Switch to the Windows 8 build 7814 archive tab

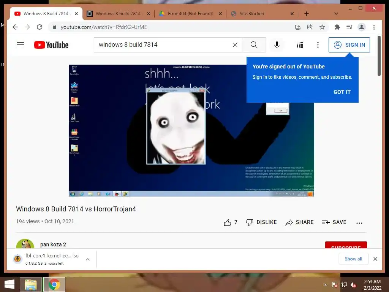[x=118, y=14]
